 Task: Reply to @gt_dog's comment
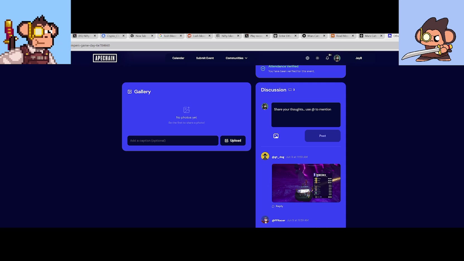(277, 206)
